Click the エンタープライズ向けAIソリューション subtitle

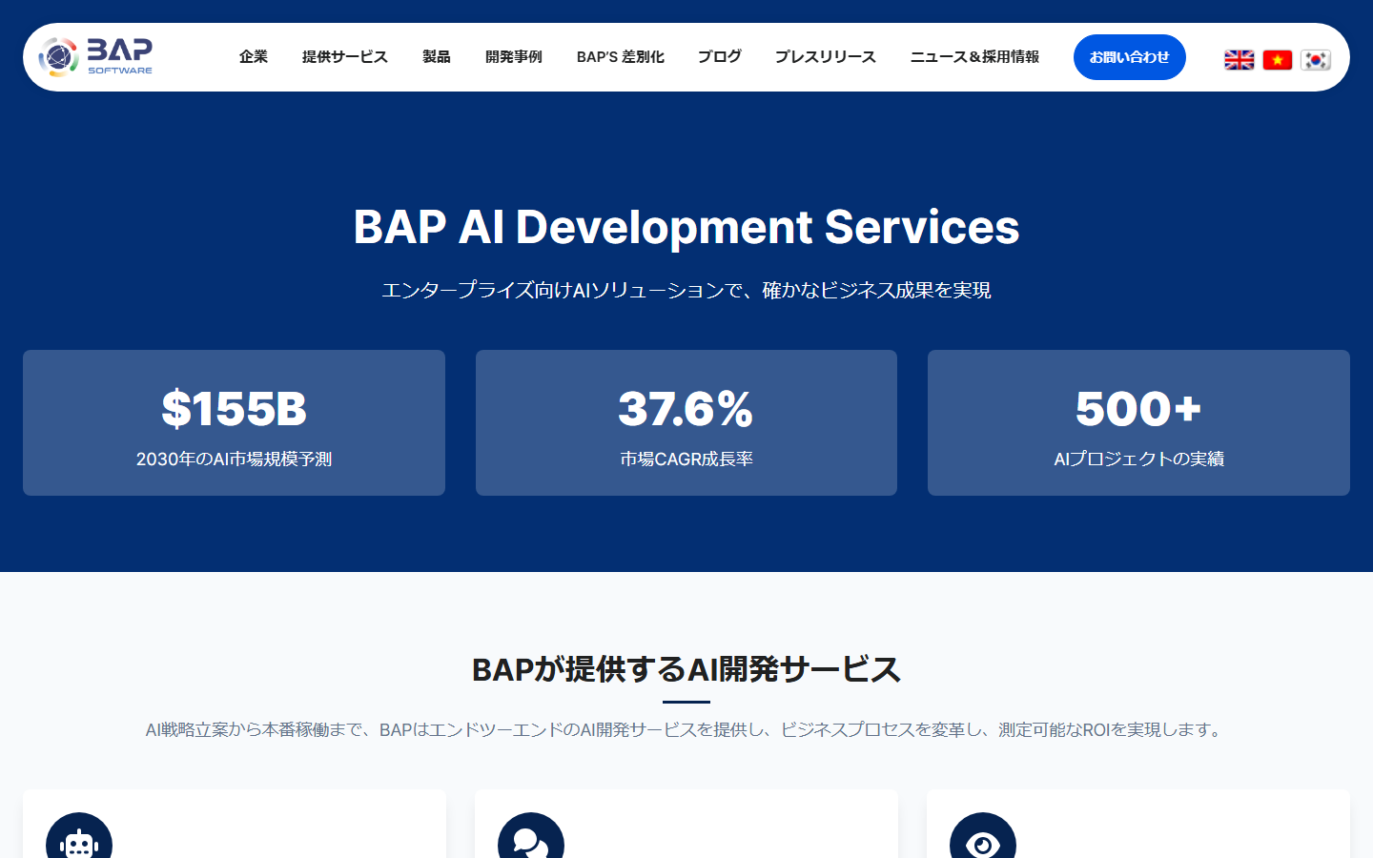coord(686,290)
